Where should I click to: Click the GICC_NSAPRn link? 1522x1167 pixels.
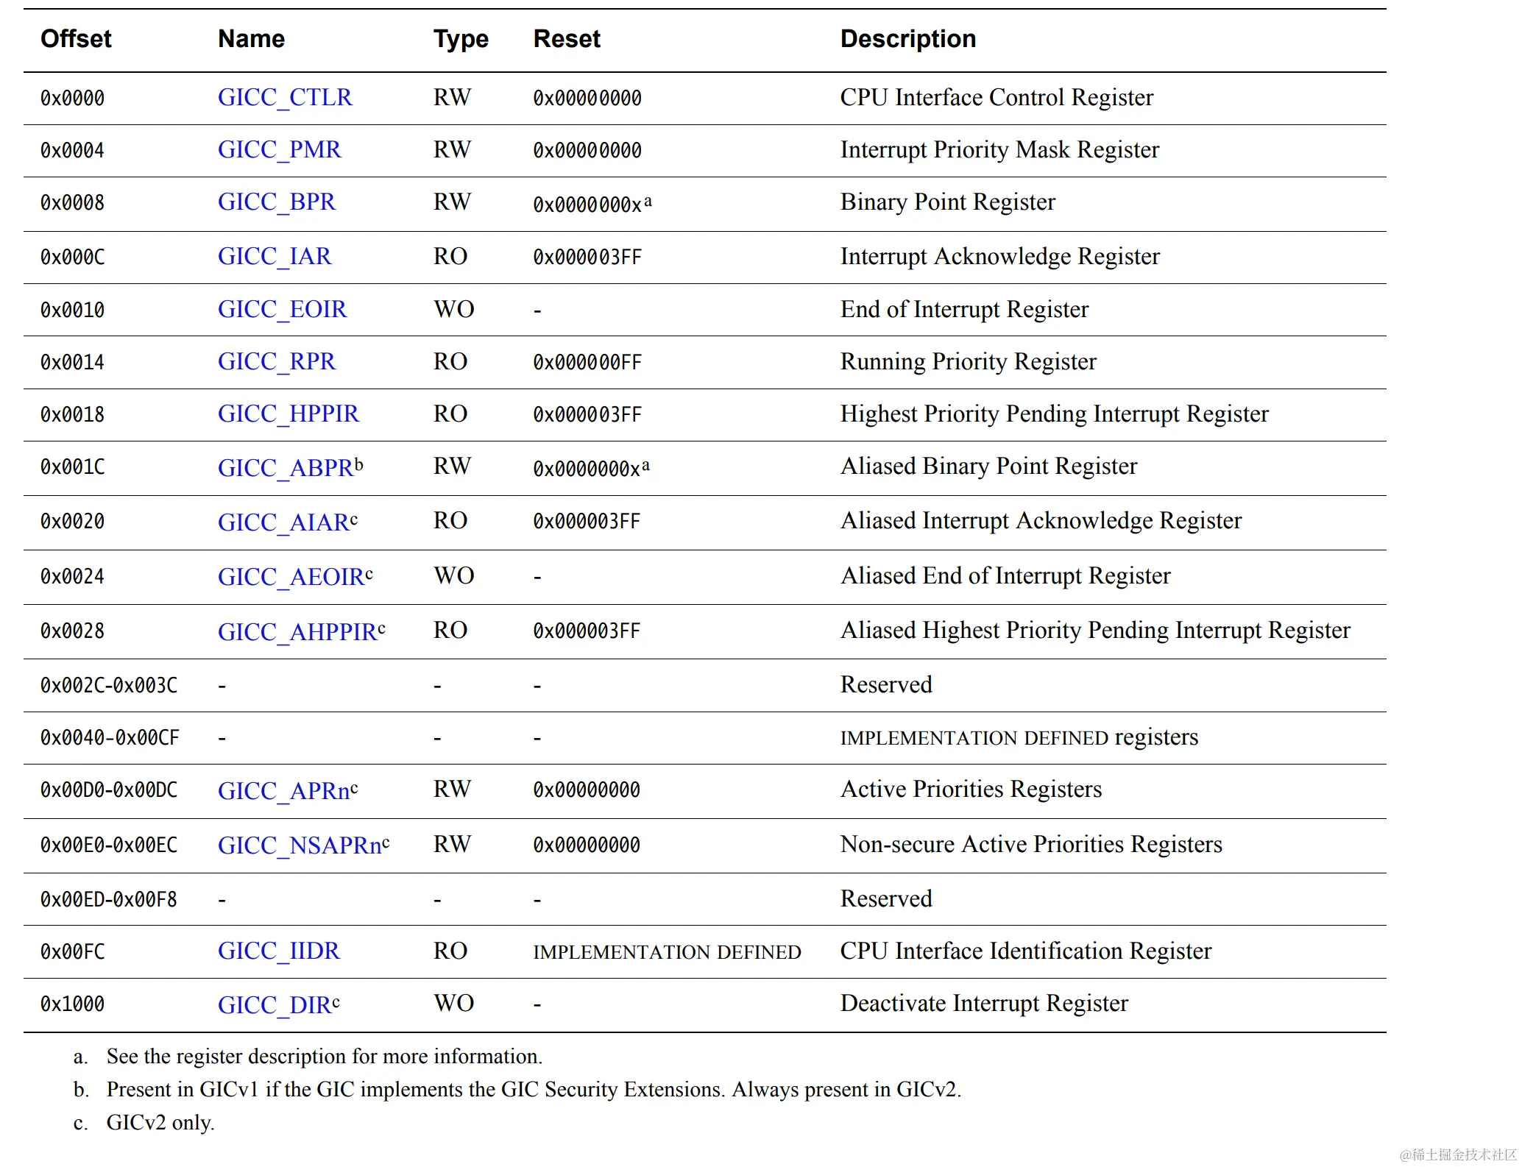pos(299,845)
